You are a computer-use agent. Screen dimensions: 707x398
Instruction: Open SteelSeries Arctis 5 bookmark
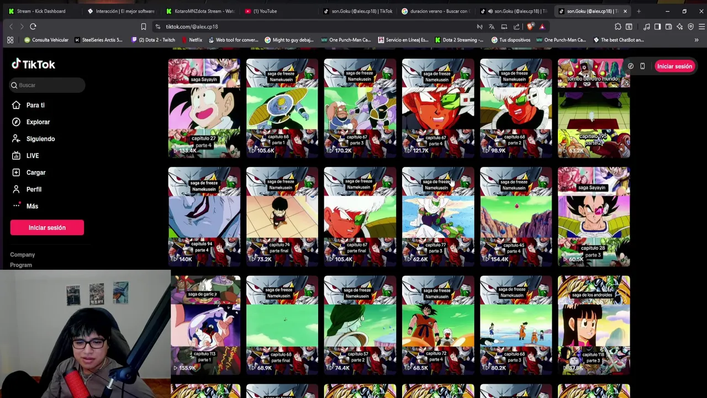point(98,40)
